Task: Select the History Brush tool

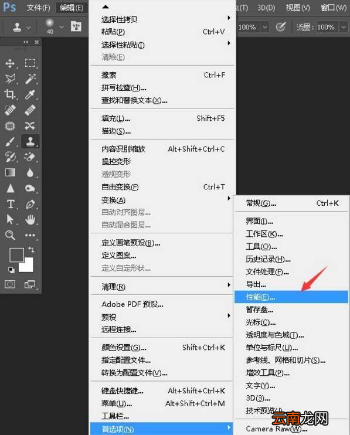Action: [11, 157]
